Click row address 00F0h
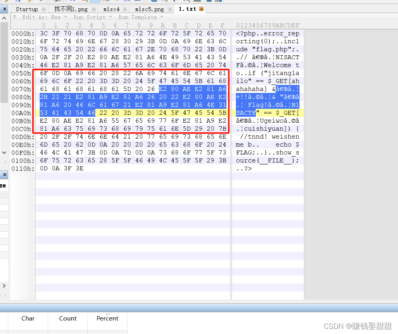The image size is (398, 334). (x=23, y=153)
